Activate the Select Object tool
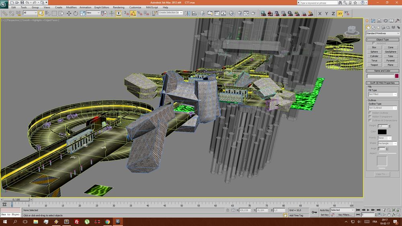The image size is (402, 226). (x=41, y=13)
